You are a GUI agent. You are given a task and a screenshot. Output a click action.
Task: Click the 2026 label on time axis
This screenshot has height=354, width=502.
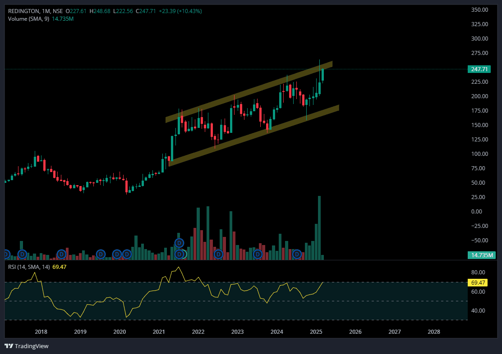click(355, 331)
